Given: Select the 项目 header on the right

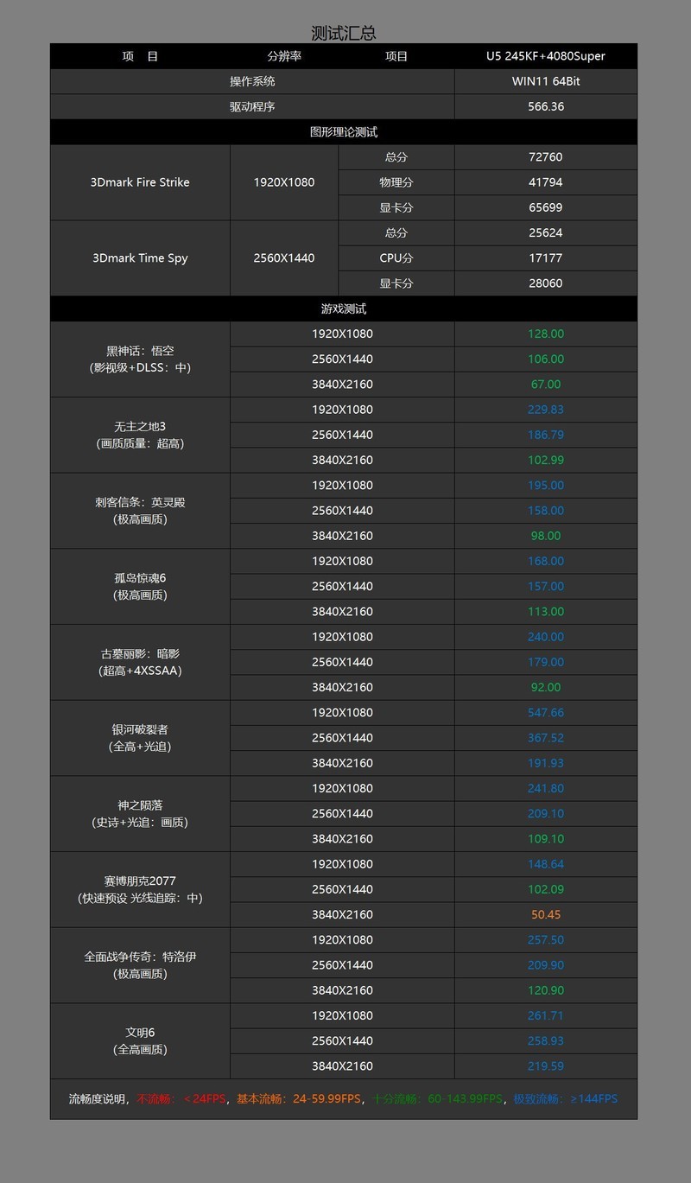Looking at the screenshot, I should [x=395, y=55].
